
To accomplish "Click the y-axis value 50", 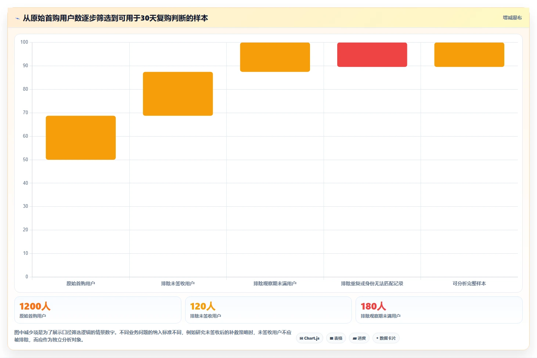I will 25,160.
